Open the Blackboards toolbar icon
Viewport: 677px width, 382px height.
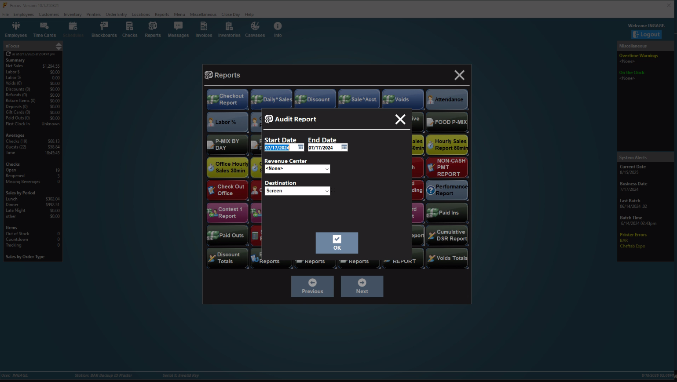[104, 29]
